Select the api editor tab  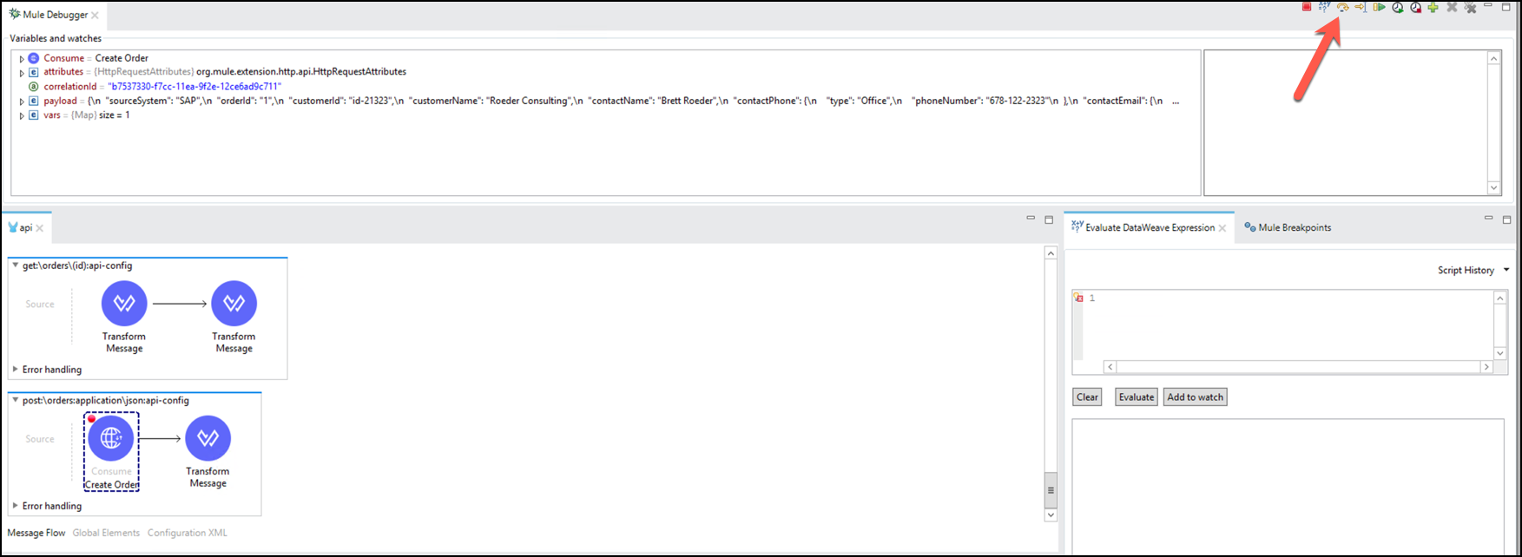26,228
